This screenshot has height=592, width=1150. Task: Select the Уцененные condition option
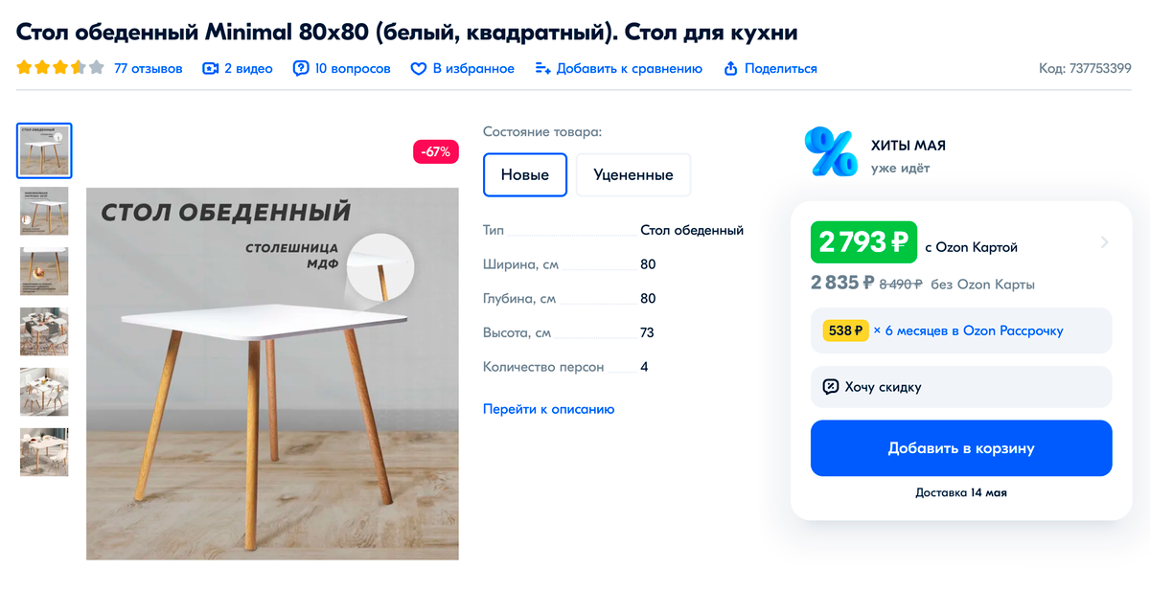click(633, 174)
